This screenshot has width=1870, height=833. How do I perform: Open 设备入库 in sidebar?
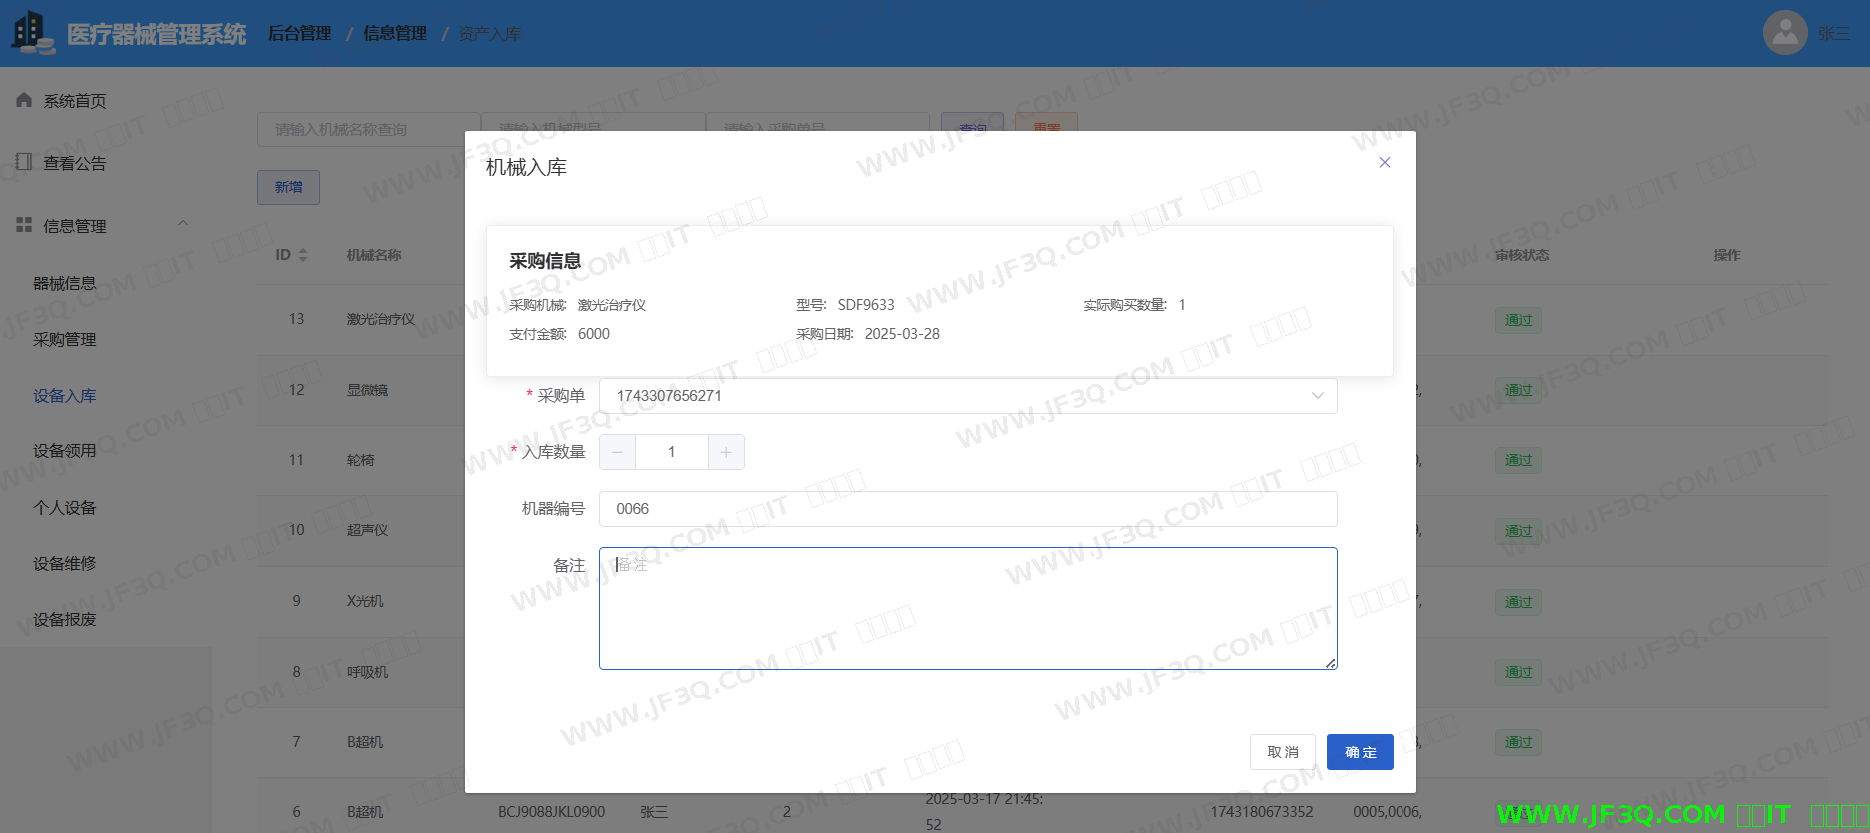65,396
